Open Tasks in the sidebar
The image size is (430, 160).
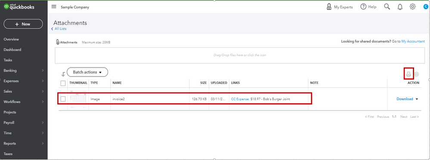8,60
